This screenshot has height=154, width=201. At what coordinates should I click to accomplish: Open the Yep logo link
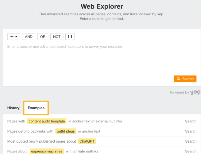click(x=195, y=92)
